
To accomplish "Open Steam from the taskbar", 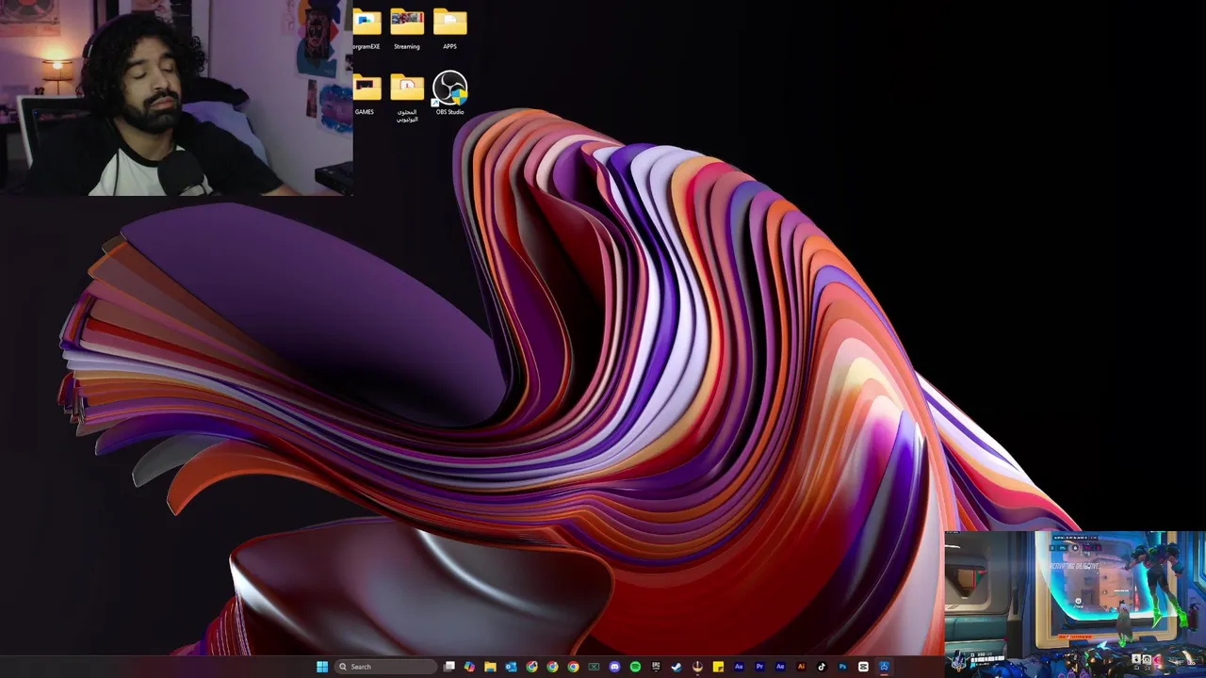I will (676, 667).
